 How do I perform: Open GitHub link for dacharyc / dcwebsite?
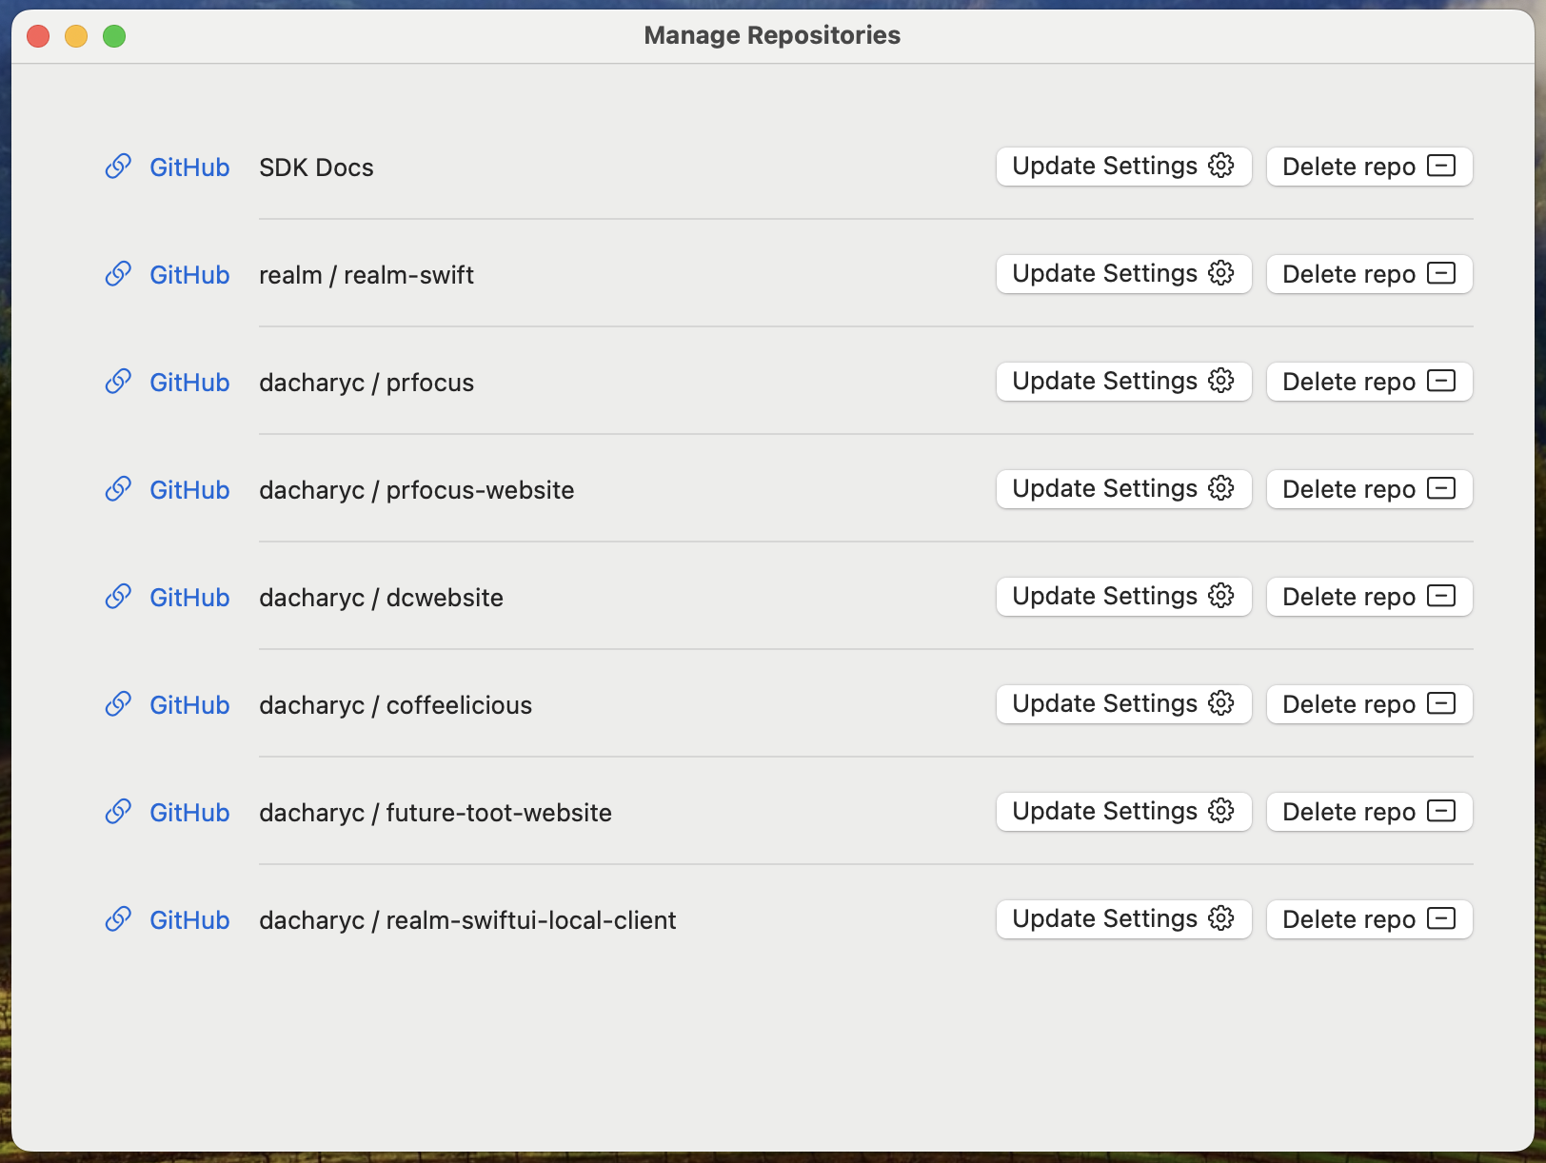[189, 598]
